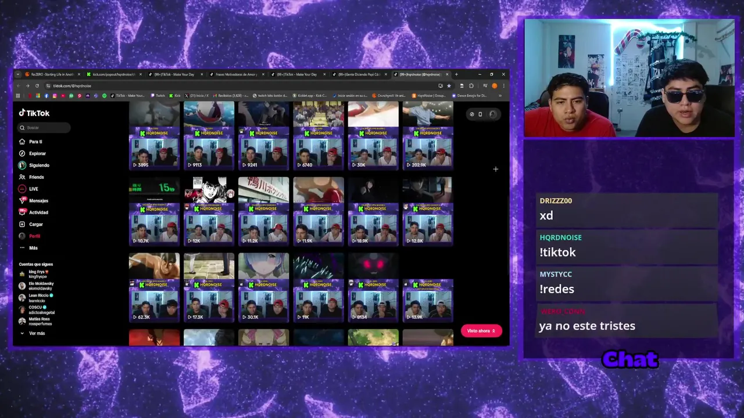The width and height of the screenshot is (744, 418).
Task: Click the compass icon in floating toolbar
Action: (x=471, y=114)
